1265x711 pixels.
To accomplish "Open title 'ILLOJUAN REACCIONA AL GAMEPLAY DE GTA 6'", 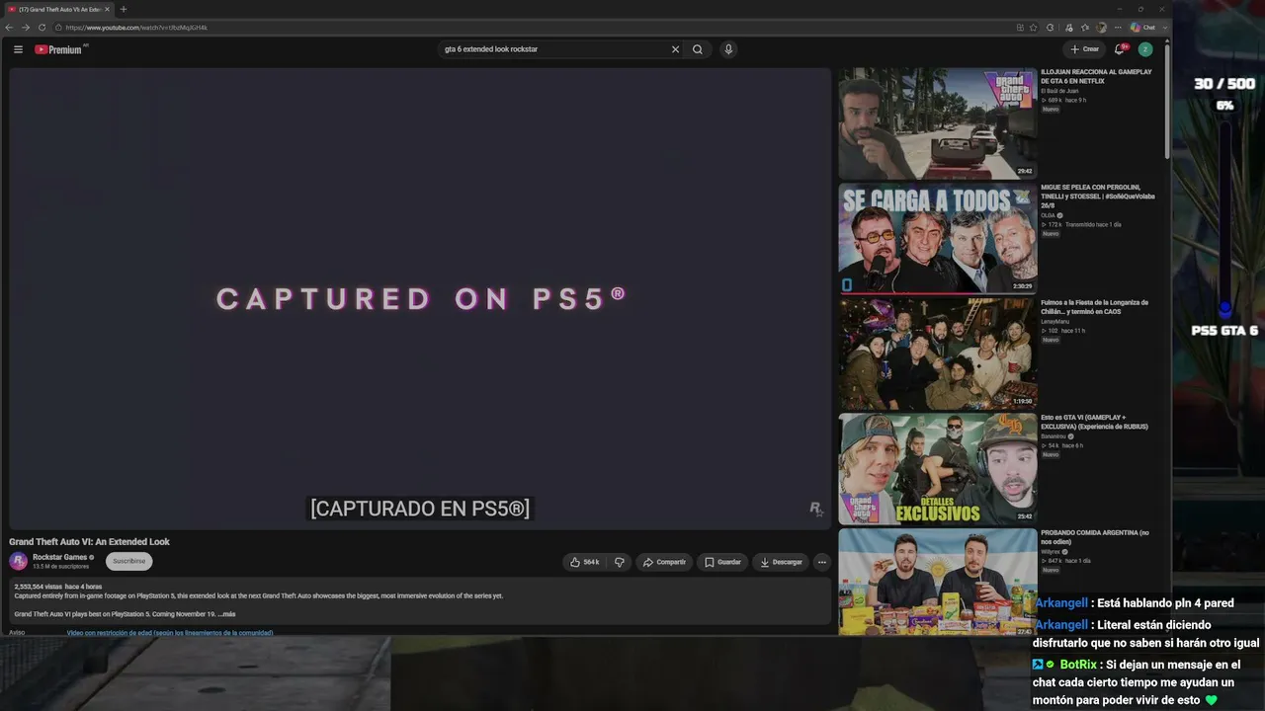I will click(x=1096, y=76).
